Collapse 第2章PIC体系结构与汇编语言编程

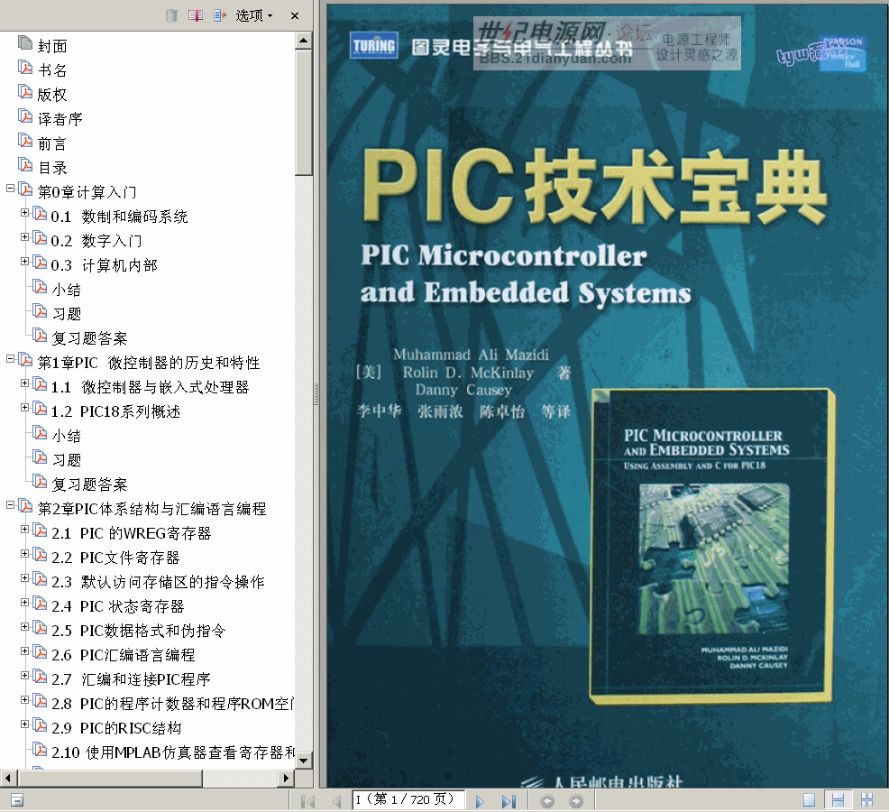pyautogui.click(x=10, y=504)
